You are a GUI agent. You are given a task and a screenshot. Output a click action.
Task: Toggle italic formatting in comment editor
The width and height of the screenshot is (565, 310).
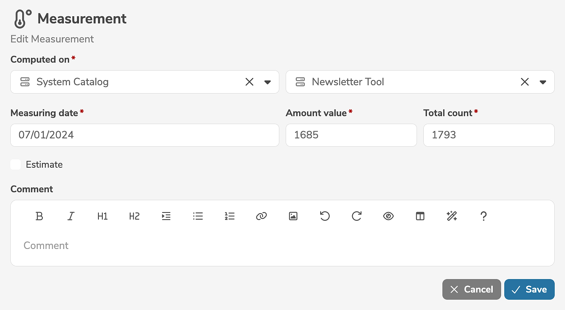pyautogui.click(x=71, y=216)
